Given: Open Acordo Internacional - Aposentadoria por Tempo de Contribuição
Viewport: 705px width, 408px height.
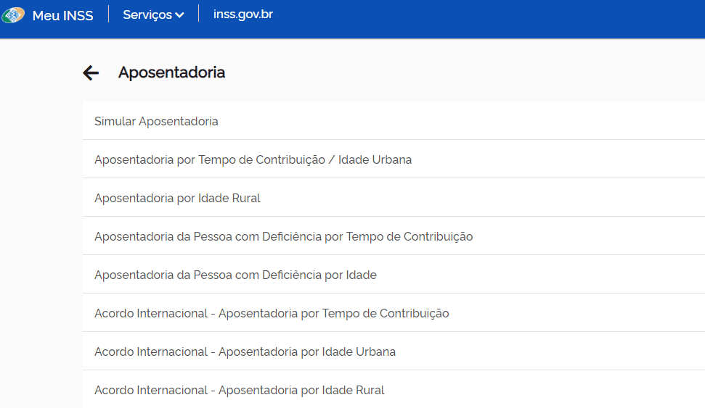Looking at the screenshot, I should (394, 313).
